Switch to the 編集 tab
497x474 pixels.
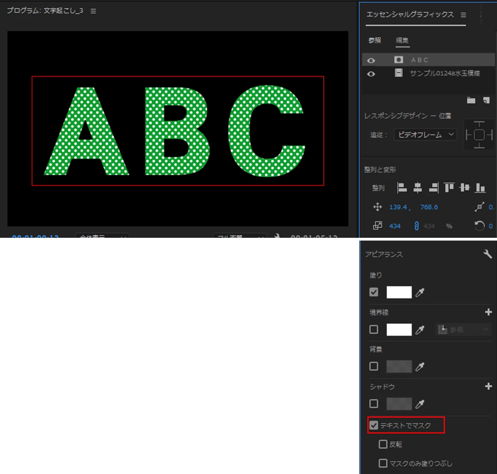click(402, 40)
